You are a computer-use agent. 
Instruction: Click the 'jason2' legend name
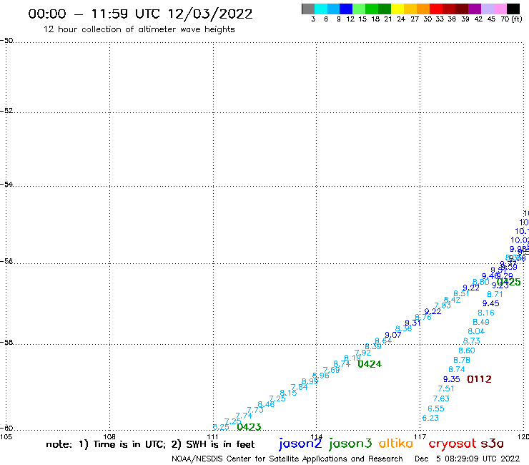coord(300,444)
